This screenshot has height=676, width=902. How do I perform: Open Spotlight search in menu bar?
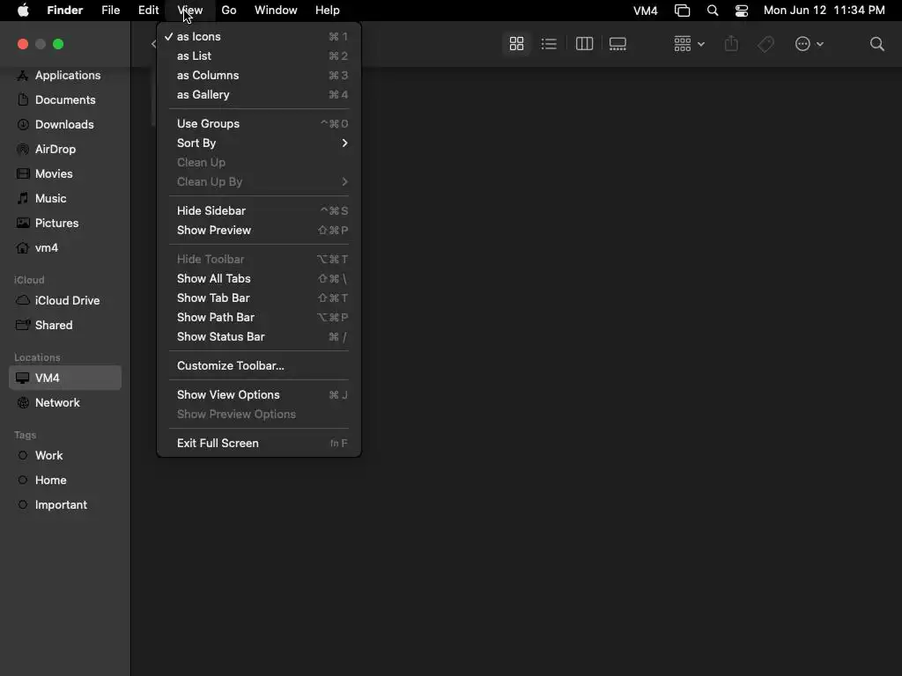[712, 11]
